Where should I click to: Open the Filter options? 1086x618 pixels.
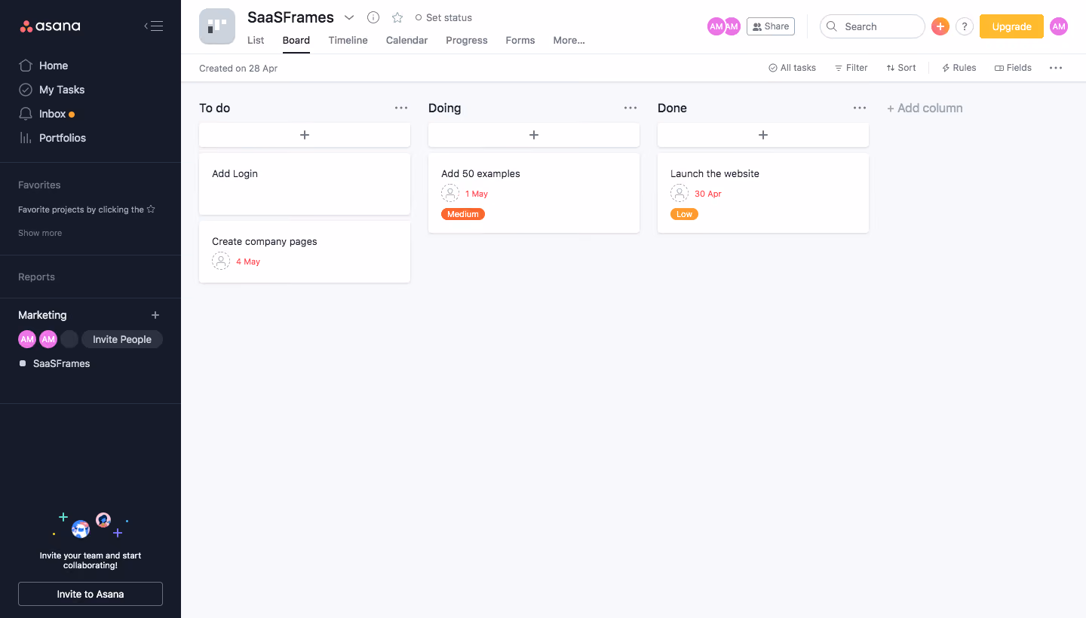pos(851,68)
